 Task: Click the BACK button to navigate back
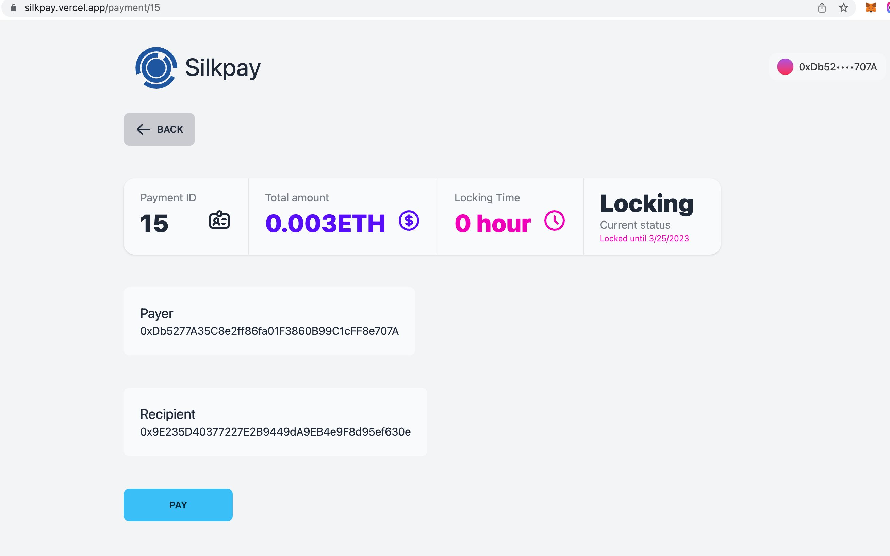[160, 129]
